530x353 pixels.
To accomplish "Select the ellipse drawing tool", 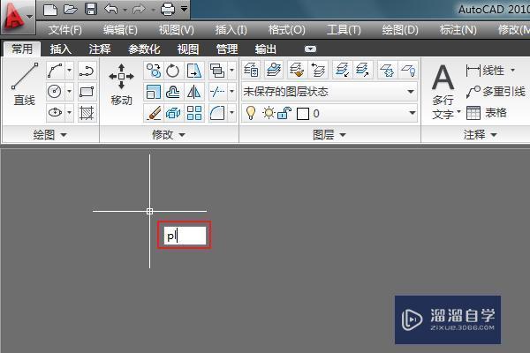I will click(x=55, y=112).
